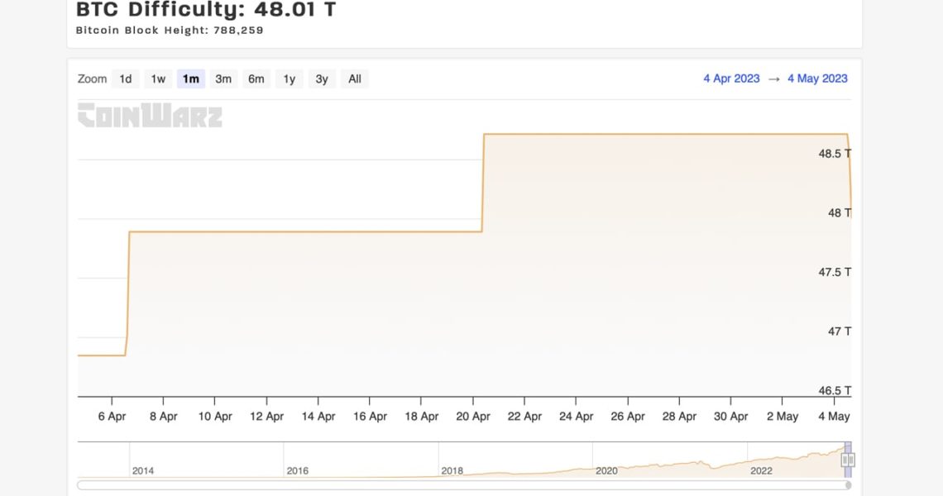The width and height of the screenshot is (943, 496).
Task: Set chart zoom to 3m
Action: point(223,79)
